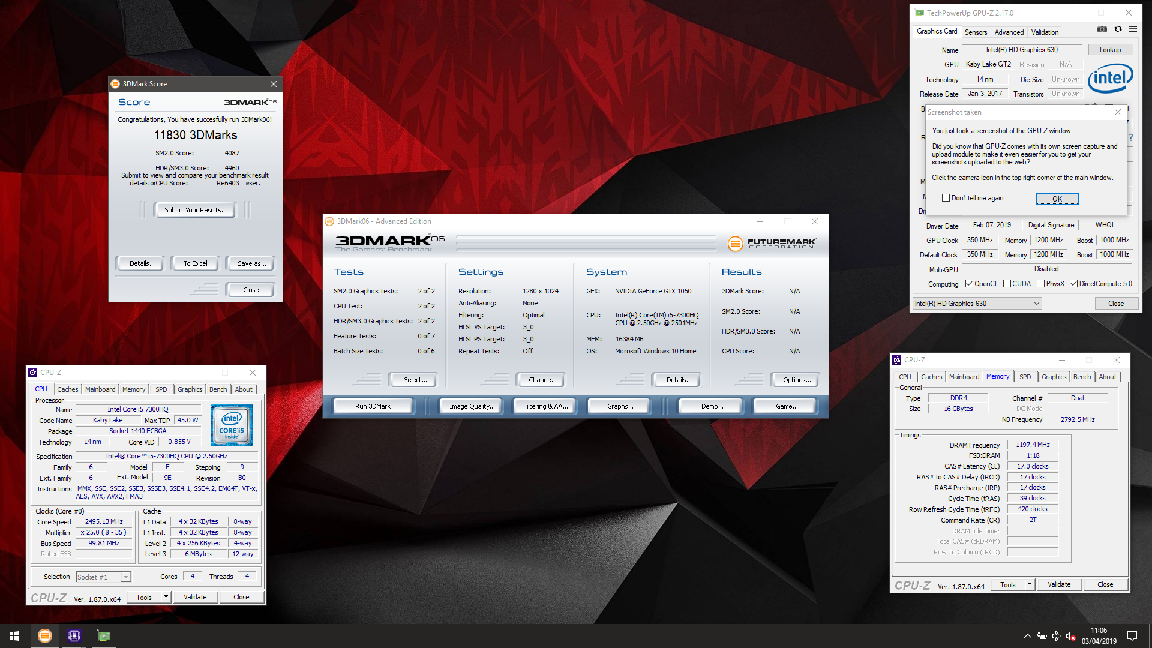The image size is (1152, 648).
Task: Click Validate in left CPU-Z window
Action: tap(195, 597)
